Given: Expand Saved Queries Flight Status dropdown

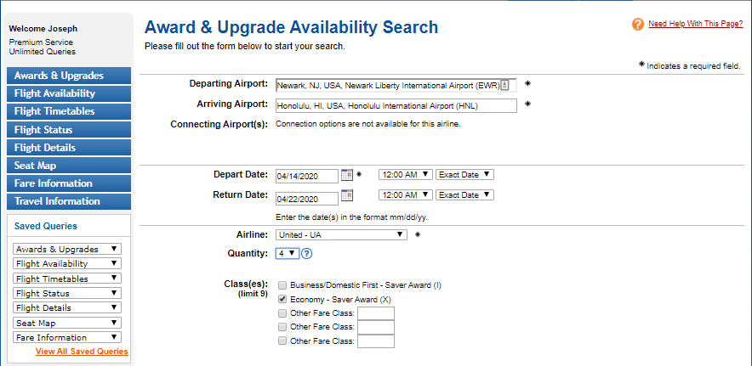Looking at the screenshot, I should pos(67,293).
